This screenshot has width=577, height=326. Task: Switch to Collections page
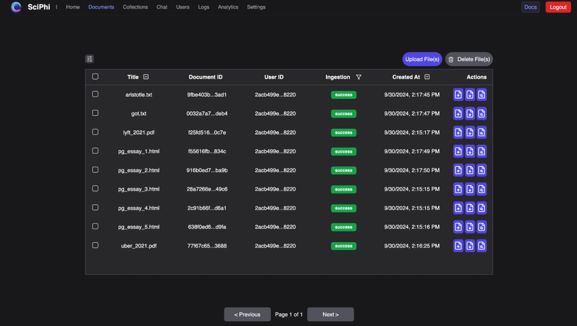click(135, 7)
